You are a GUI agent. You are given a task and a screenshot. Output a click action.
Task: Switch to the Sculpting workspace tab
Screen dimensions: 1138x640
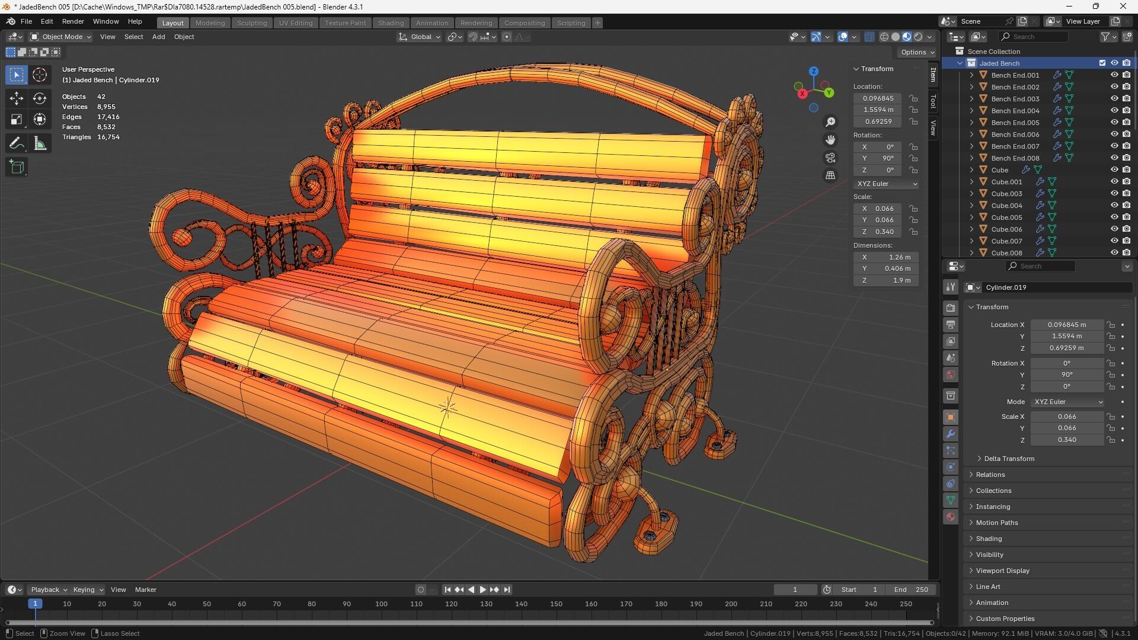[251, 23]
